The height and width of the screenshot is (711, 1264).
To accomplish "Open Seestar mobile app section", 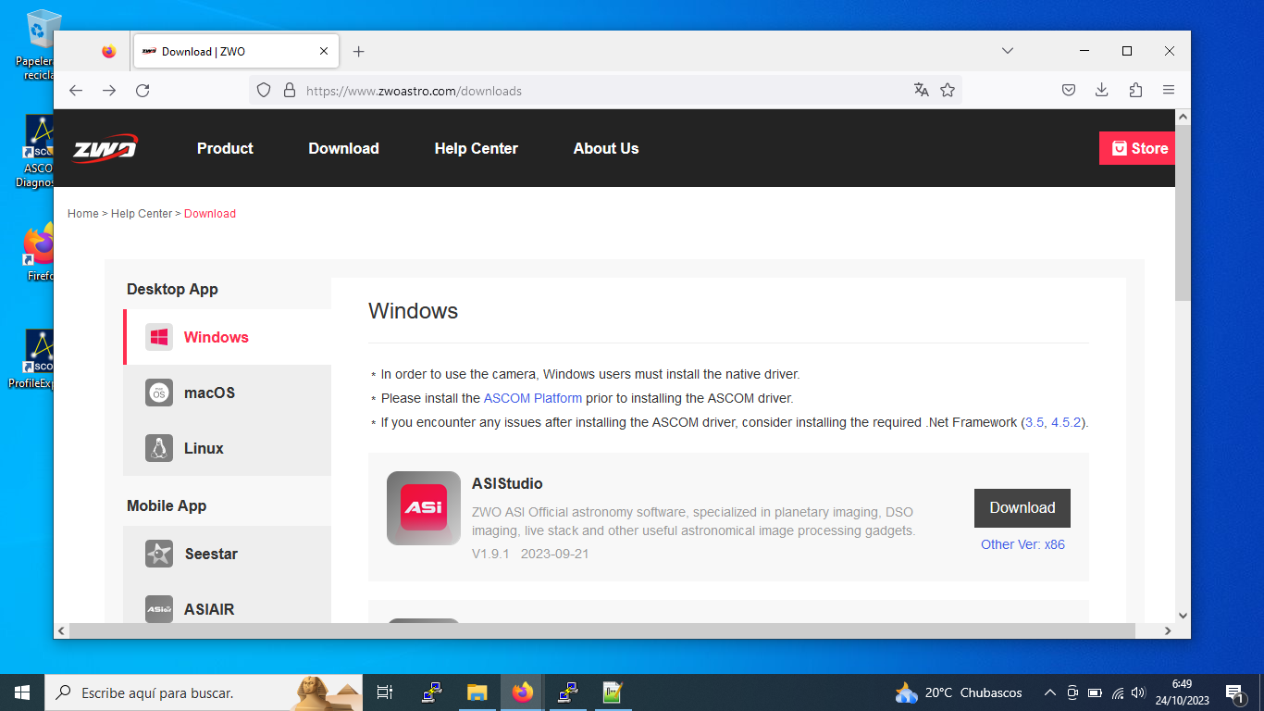I will [x=211, y=554].
